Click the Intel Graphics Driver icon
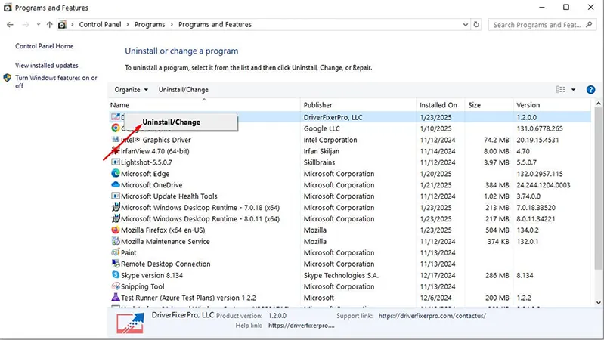 click(x=115, y=139)
